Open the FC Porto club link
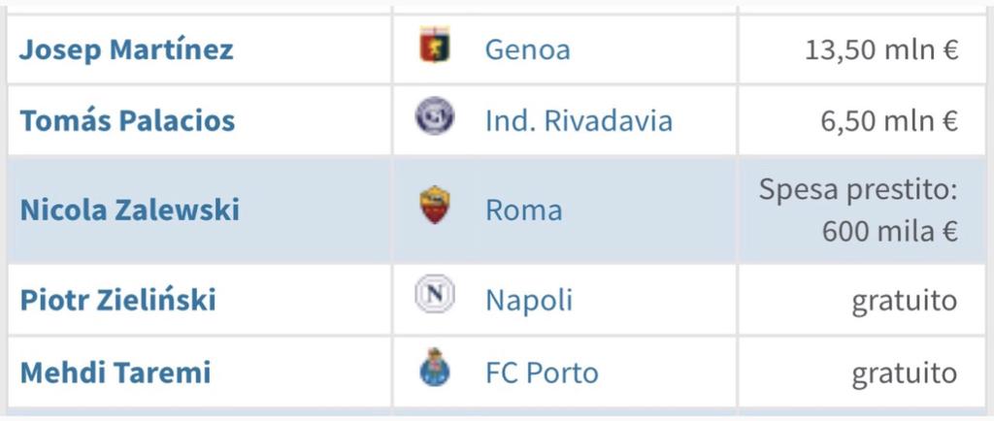 pos(542,372)
